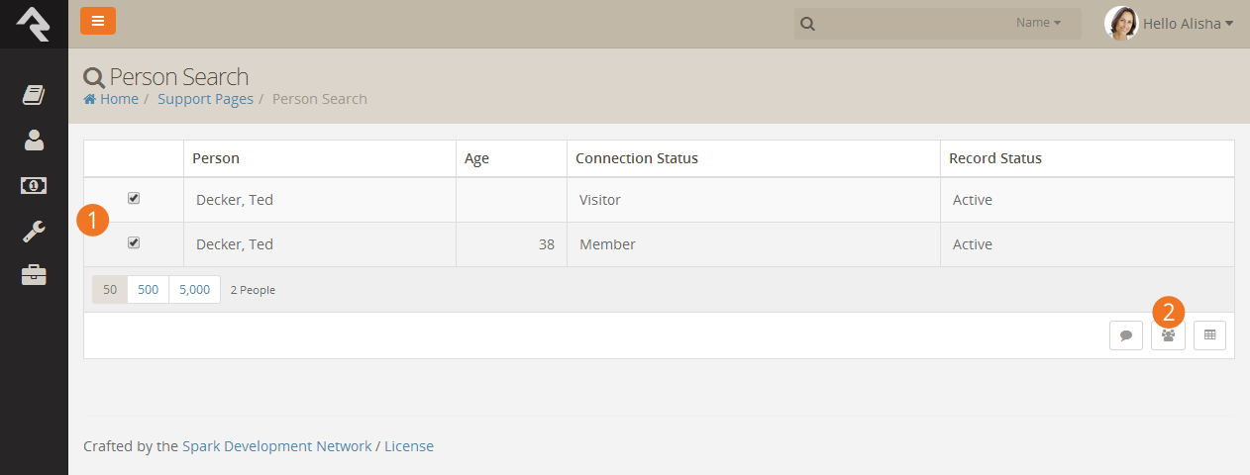Screen dimensions: 1250x475
Task: Click Active status in Member row
Action: (x=973, y=244)
